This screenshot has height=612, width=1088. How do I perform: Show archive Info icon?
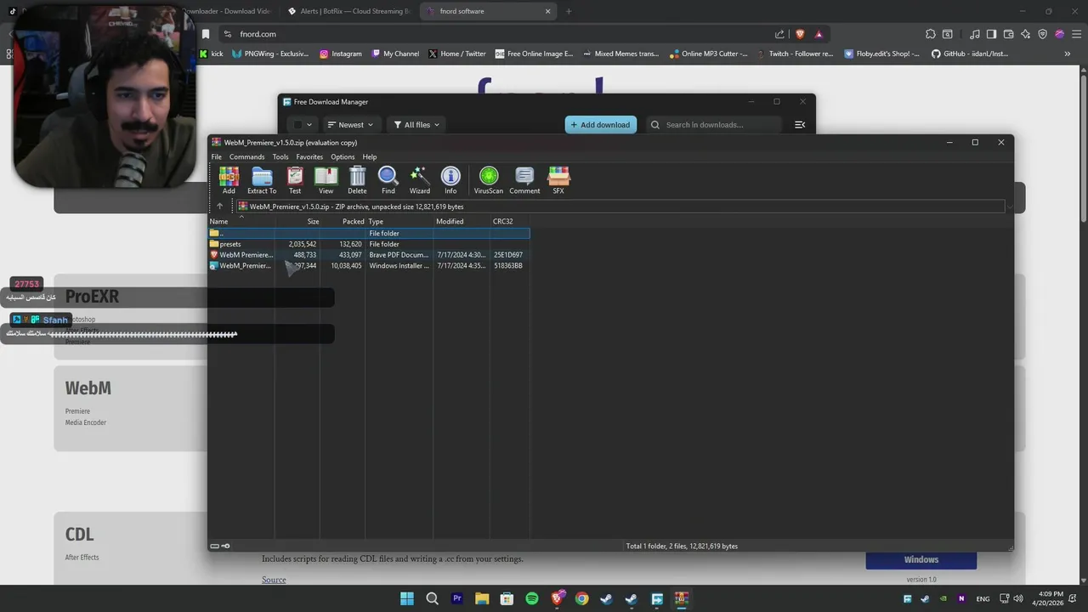450,180
